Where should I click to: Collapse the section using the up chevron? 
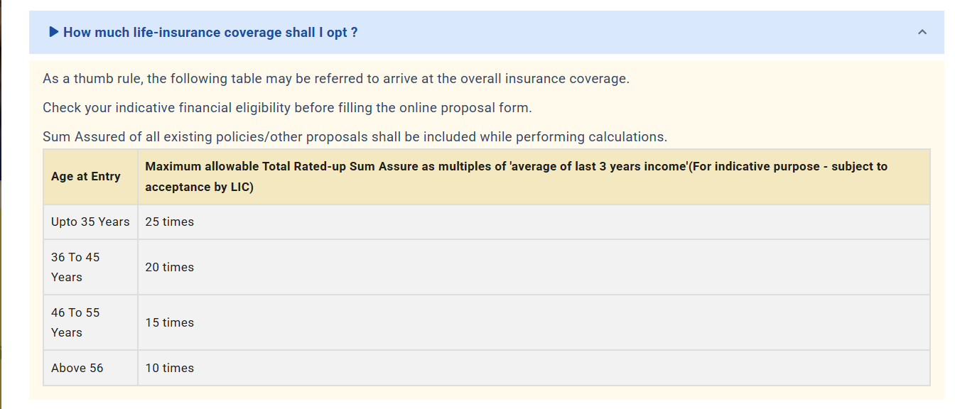click(x=922, y=32)
